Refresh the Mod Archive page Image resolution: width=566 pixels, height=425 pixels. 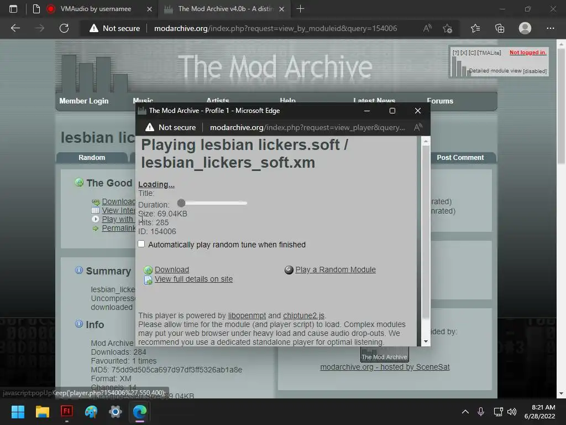pos(64,28)
